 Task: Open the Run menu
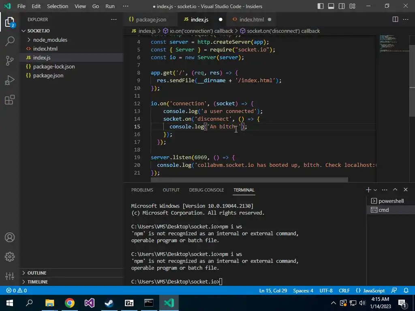coord(110,6)
